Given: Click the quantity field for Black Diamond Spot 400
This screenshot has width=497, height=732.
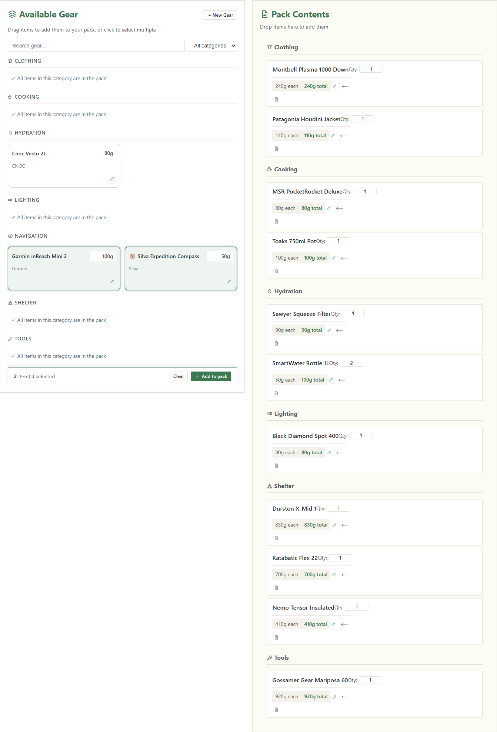Looking at the screenshot, I should point(361,436).
